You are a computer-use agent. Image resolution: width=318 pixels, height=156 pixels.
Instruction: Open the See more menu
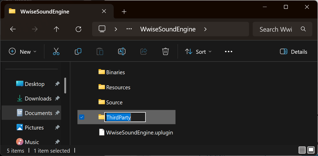click(x=228, y=51)
